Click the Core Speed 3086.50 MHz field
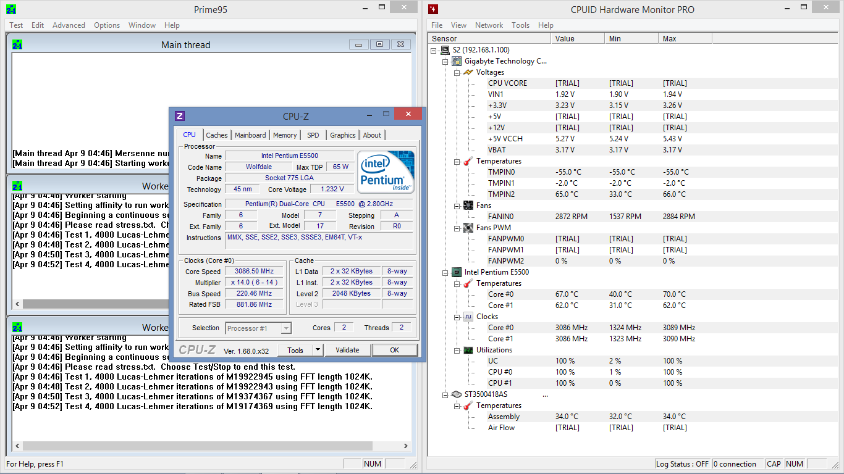Viewport: 844px width, 474px height. click(254, 272)
